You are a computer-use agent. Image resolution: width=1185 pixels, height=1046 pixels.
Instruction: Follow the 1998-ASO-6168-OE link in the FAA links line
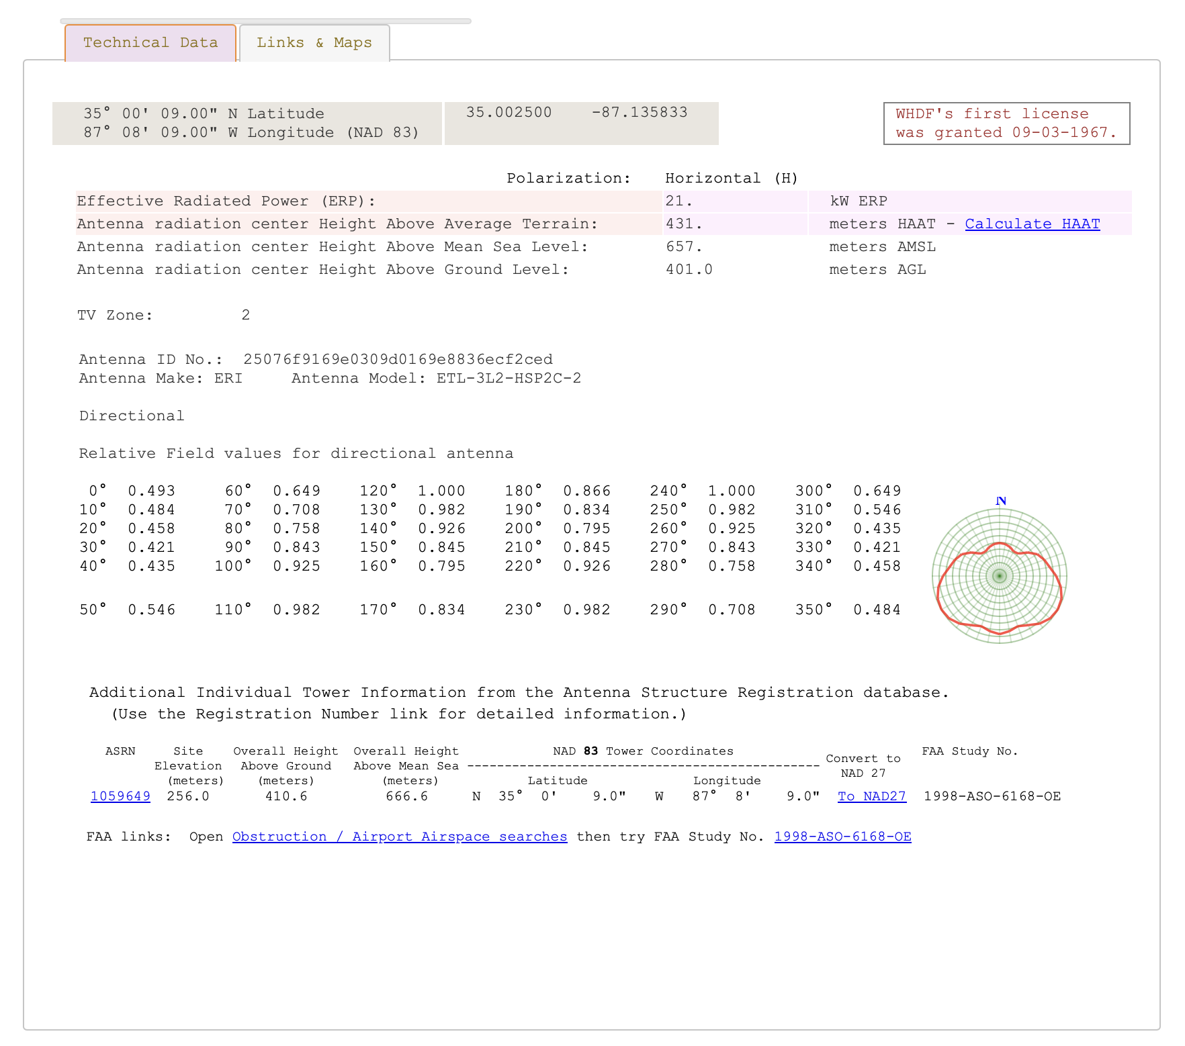(842, 837)
